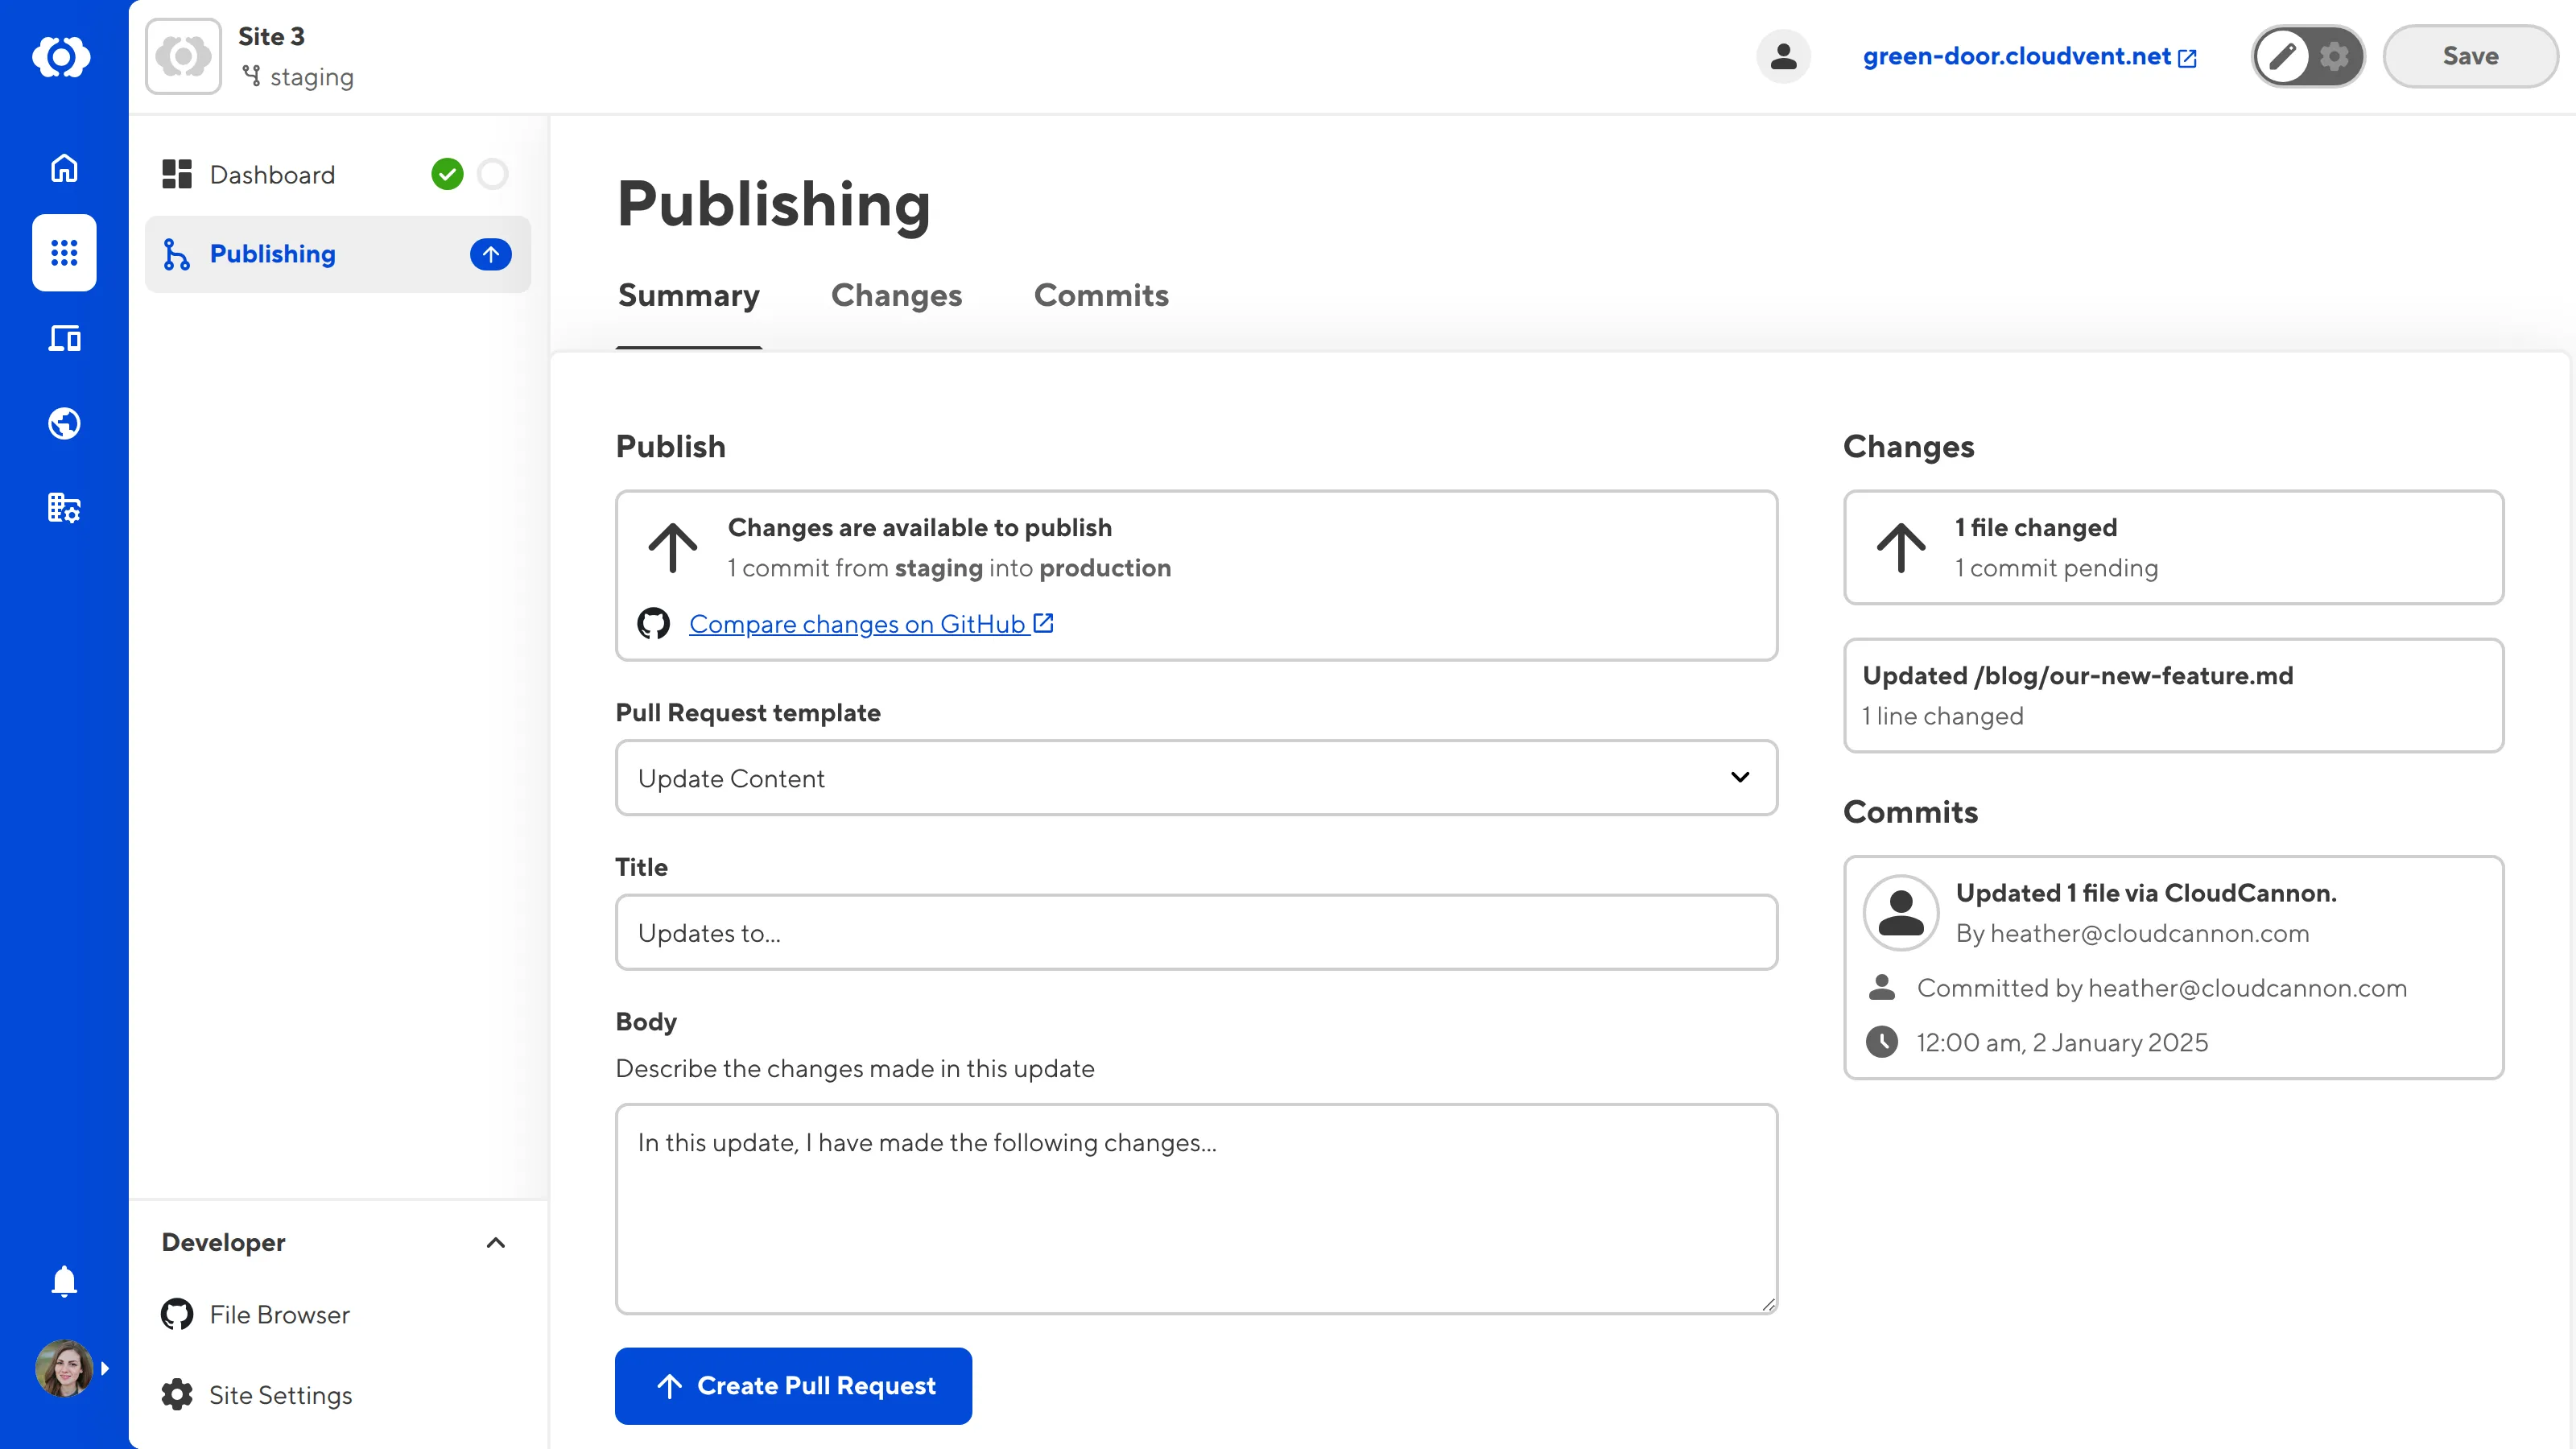Switch the edit/settings mode toggle to settings
The height and width of the screenshot is (1449, 2576).
[2334, 56]
